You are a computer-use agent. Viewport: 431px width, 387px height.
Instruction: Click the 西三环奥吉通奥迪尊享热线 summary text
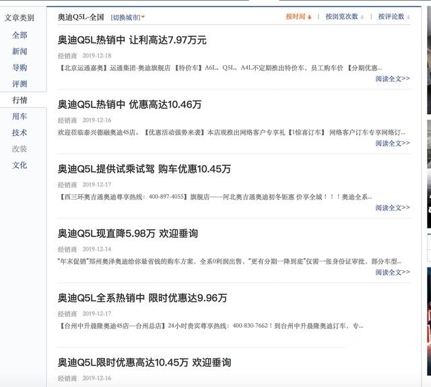[x=215, y=197]
